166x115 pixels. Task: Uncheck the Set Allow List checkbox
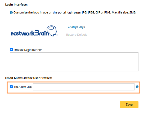click(11, 87)
